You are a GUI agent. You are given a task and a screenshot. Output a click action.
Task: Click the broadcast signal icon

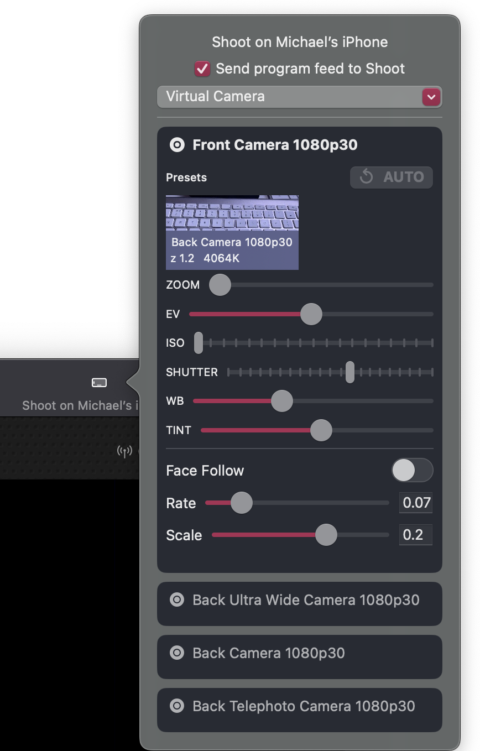pos(125,451)
